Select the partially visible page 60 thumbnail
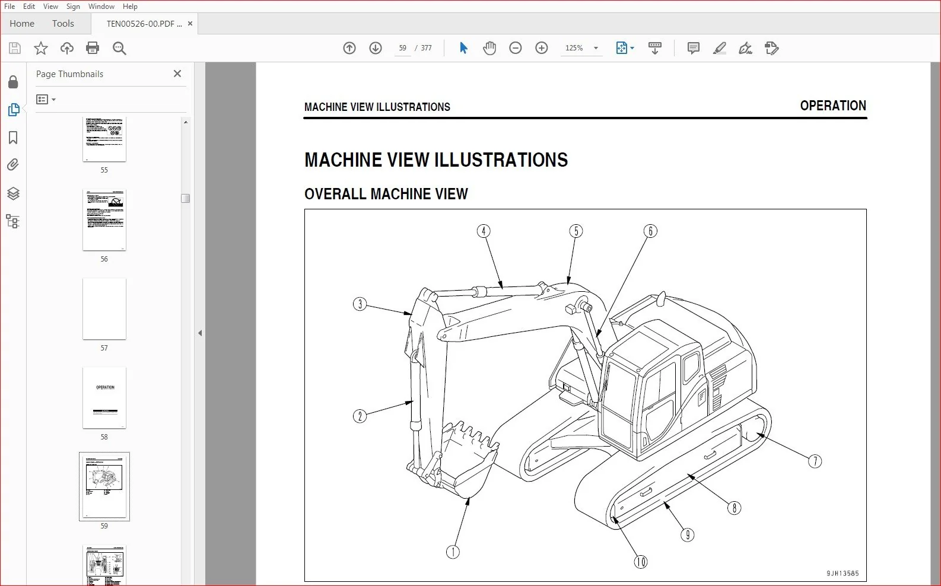Viewport: 941px width, 586px height. (x=104, y=565)
